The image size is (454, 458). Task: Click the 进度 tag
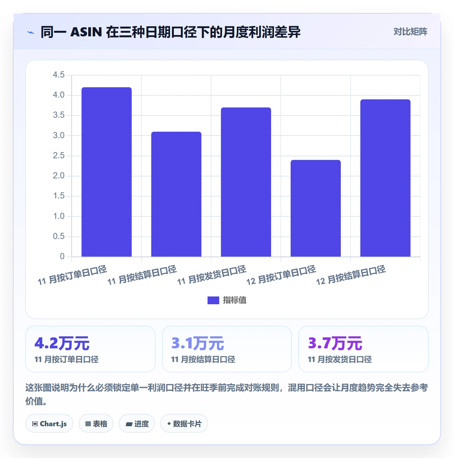[x=137, y=424]
